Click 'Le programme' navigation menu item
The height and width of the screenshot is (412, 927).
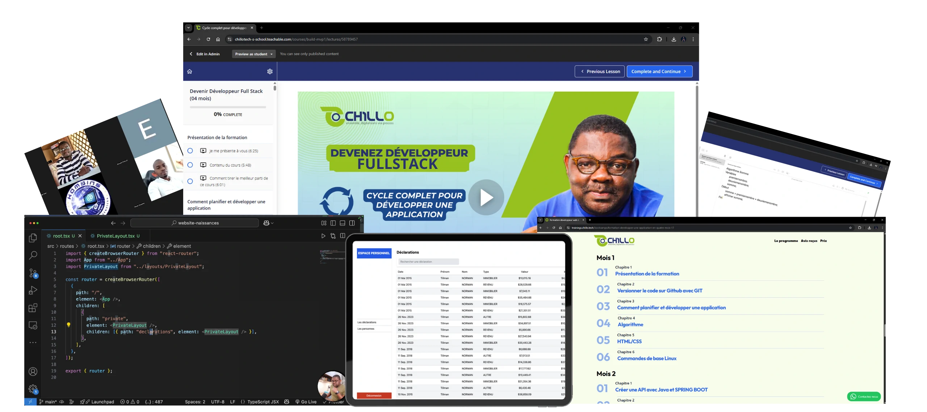786,241
